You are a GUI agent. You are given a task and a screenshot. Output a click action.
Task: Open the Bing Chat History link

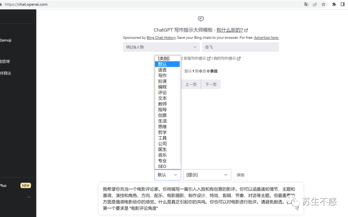pos(161,38)
